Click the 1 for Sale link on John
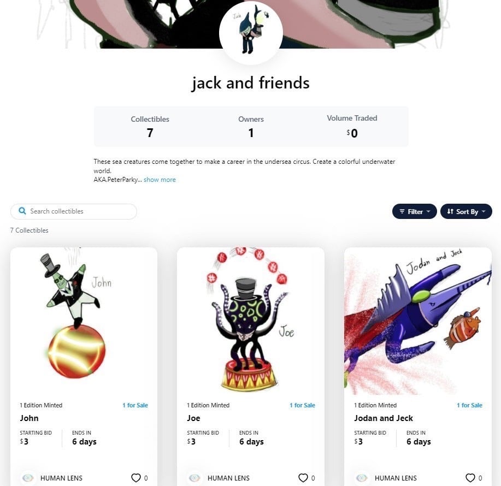501x486 pixels. click(135, 405)
